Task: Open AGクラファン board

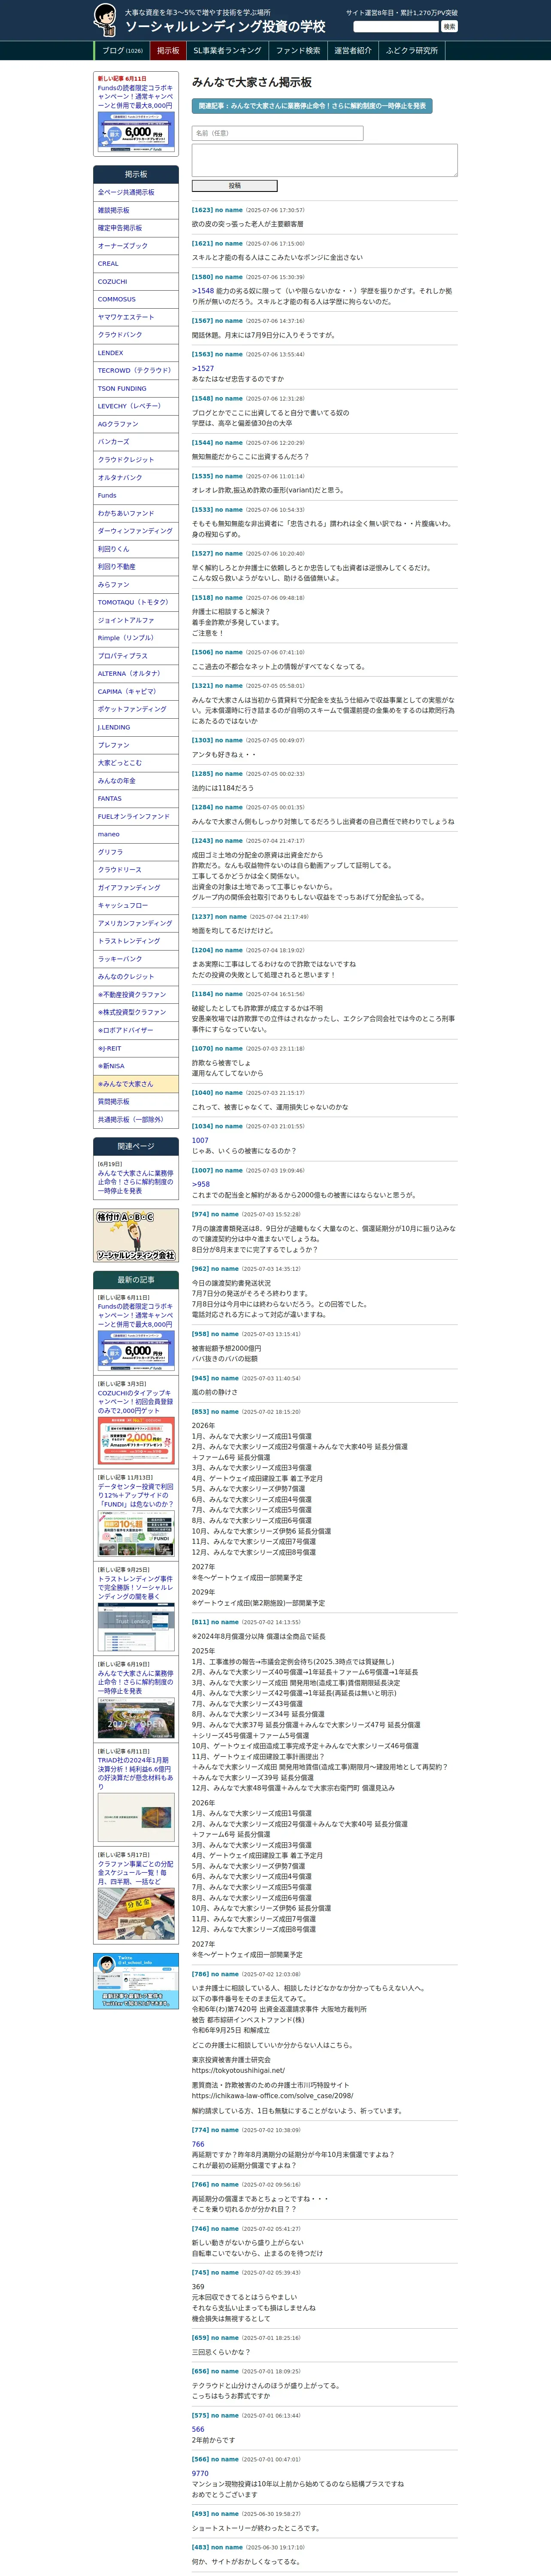Action: [x=136, y=424]
